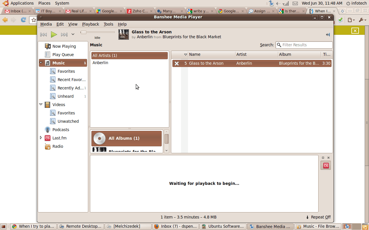The image size is (369, 230).
Task: Select the Glass to the Arson track row
Action: pyautogui.click(x=252, y=63)
